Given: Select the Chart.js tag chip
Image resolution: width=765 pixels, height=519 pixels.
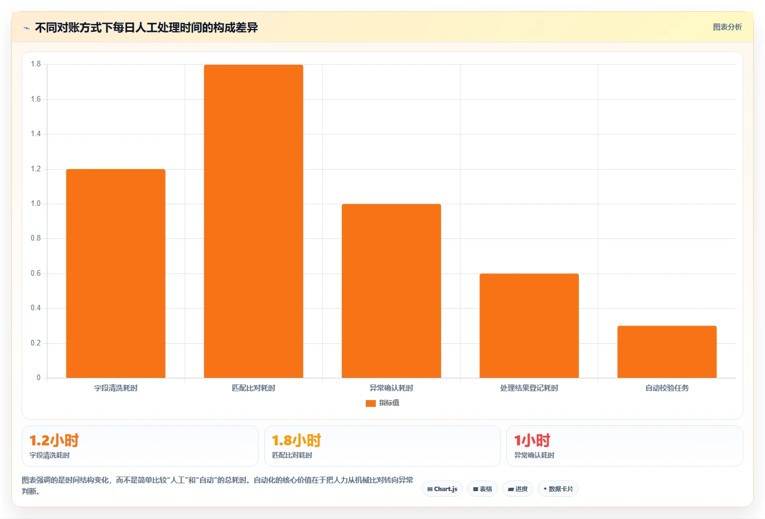Looking at the screenshot, I should coord(442,489).
